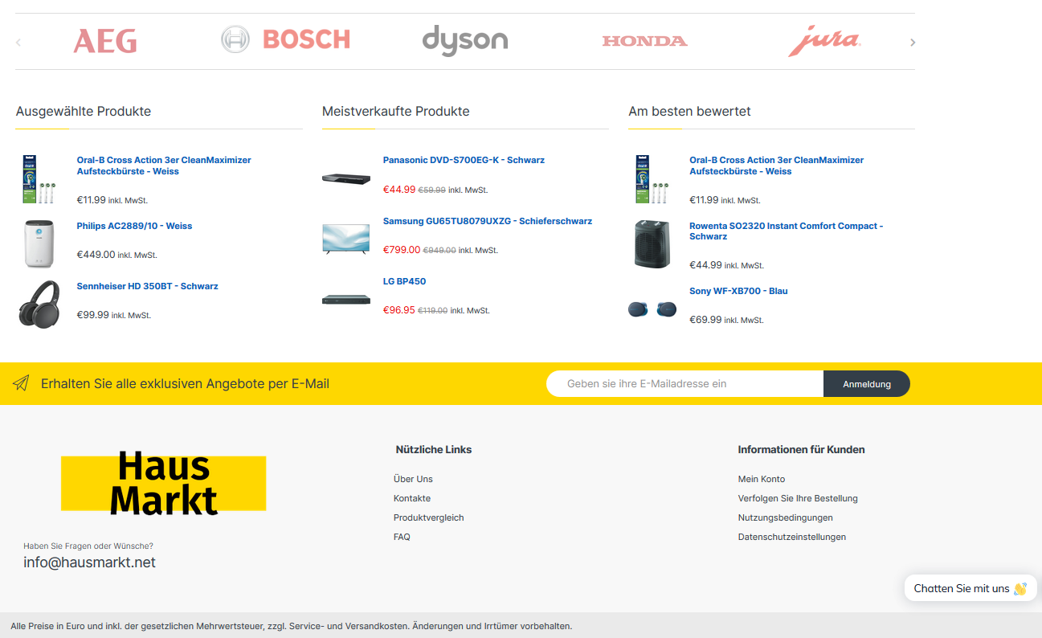
Task: Click the €96.95 LG sale price
Action: (x=399, y=310)
